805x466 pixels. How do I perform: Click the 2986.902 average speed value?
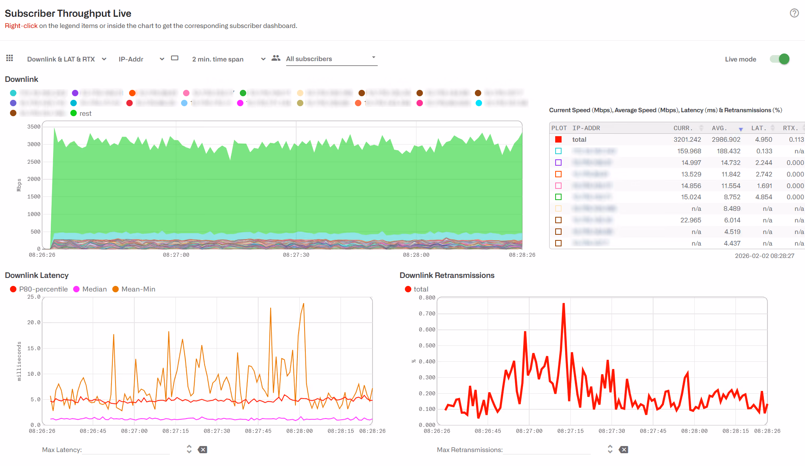[x=726, y=139]
